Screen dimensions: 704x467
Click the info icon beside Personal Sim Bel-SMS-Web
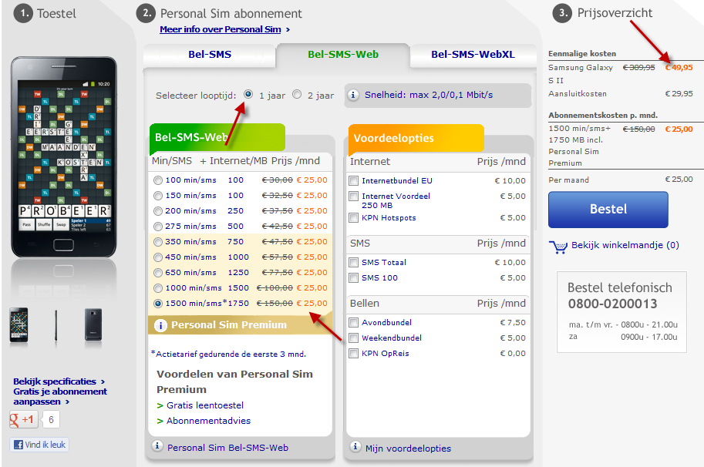(x=157, y=446)
